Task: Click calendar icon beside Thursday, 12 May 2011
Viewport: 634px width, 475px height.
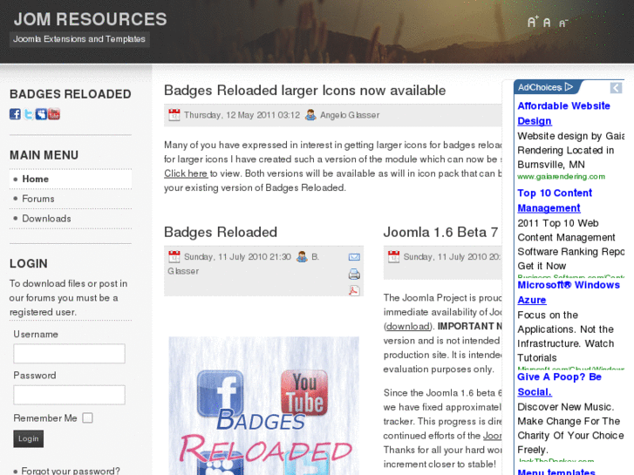Action: coord(174,115)
